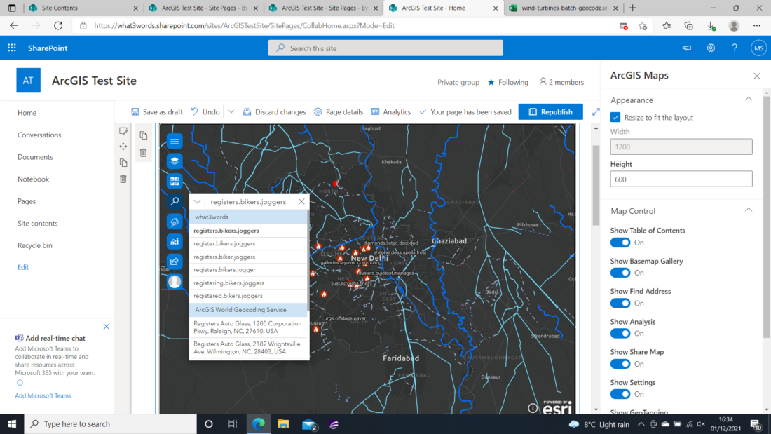Viewport: 771px width, 434px height.
Task: Click the Add Microsoft Teams link
Action: tap(43, 395)
